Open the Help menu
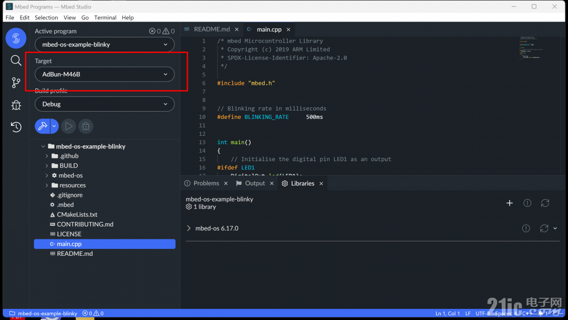The height and width of the screenshot is (320, 568). [x=127, y=17]
